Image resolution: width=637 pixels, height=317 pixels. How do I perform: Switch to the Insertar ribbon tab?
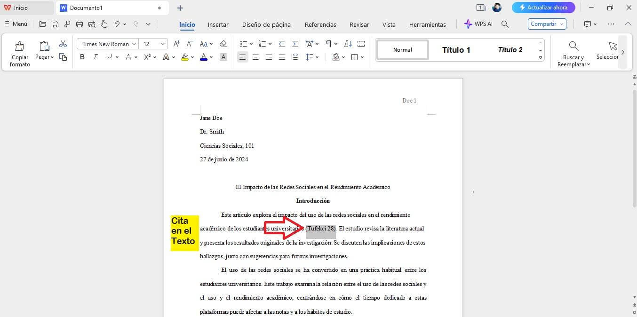tap(218, 24)
